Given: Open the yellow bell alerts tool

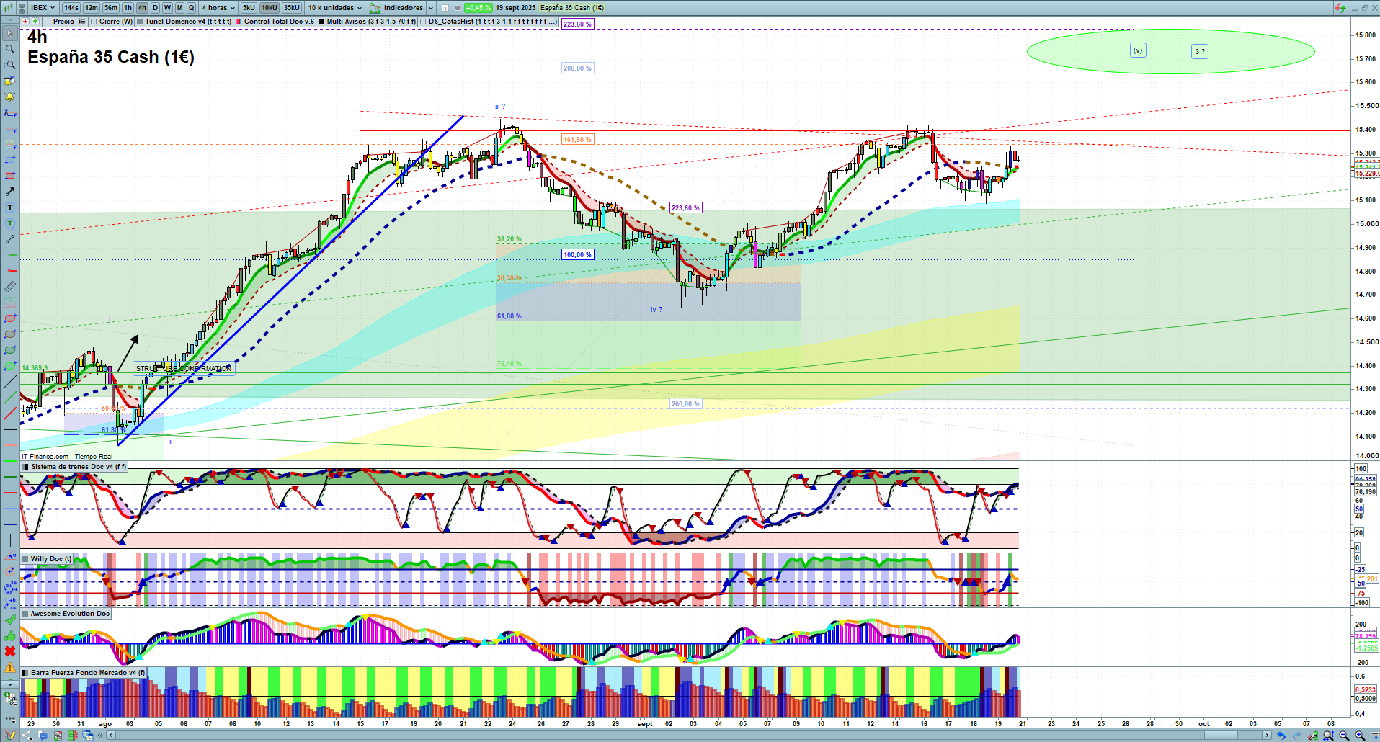Looking at the screenshot, I should pos(10,97).
